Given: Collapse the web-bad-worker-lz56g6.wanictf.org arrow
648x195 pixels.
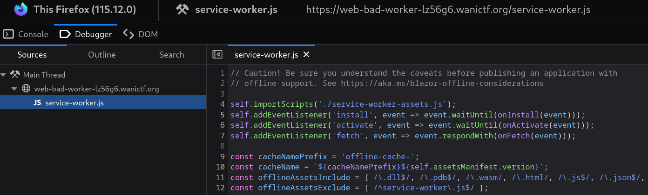Looking at the screenshot, I should [14, 89].
